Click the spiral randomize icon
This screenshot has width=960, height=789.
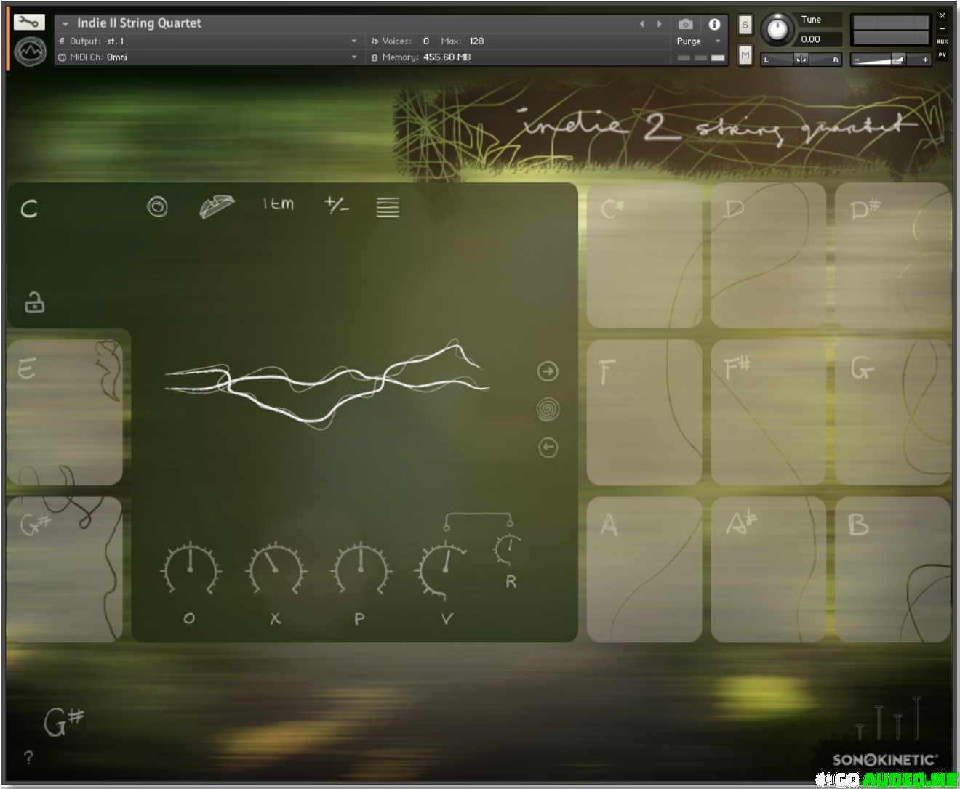coord(548,409)
